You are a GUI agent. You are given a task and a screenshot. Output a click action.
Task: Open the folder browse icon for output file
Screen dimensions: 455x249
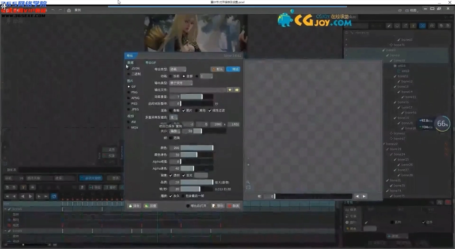click(237, 90)
